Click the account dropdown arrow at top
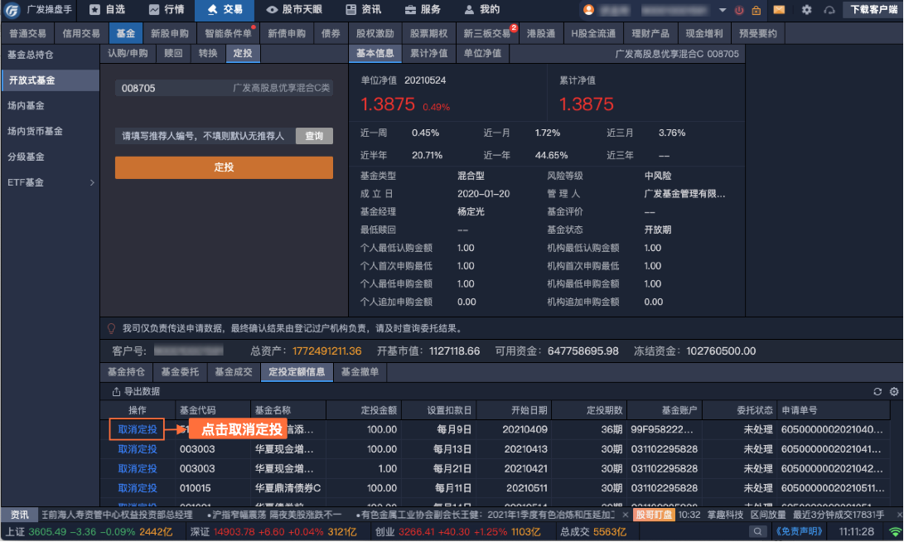The width and height of the screenshot is (904, 542). (x=722, y=10)
